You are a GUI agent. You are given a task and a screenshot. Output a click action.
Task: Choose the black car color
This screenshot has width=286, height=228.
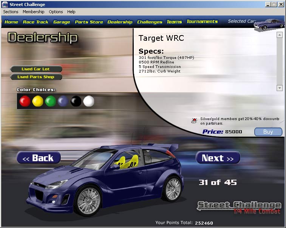click(x=76, y=101)
